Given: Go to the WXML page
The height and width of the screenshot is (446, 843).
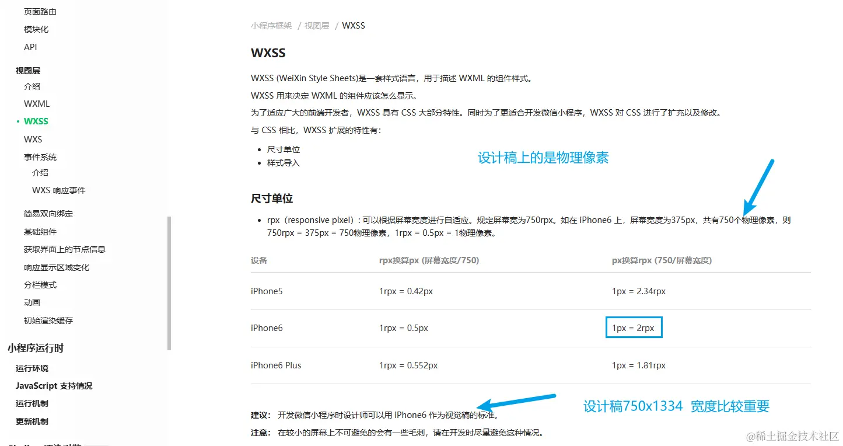Looking at the screenshot, I should 37,104.
